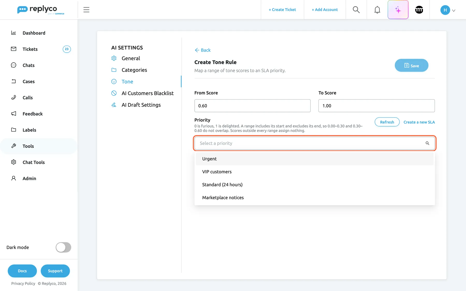Click the AI Customers Blacklist ban icon
466x291 pixels.
point(114,93)
